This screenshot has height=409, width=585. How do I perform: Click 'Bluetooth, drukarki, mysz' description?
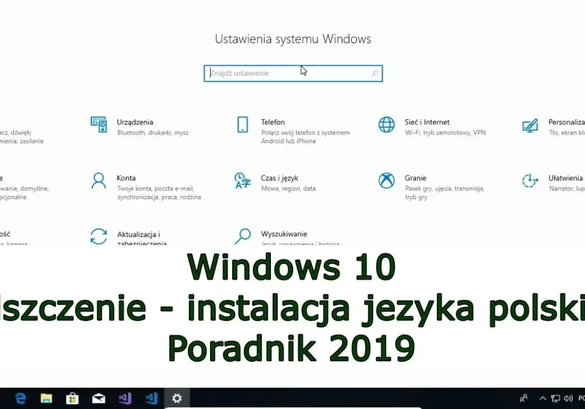(153, 133)
